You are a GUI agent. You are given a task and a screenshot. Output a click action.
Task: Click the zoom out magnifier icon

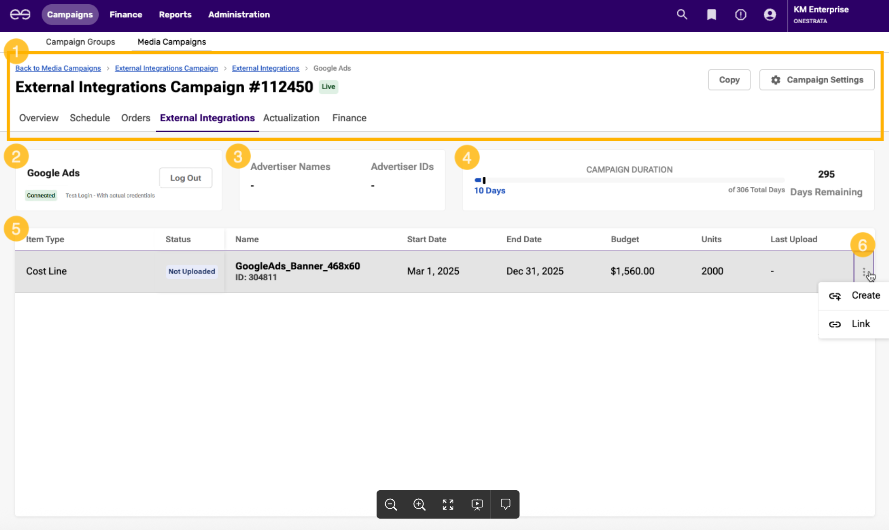click(x=391, y=504)
